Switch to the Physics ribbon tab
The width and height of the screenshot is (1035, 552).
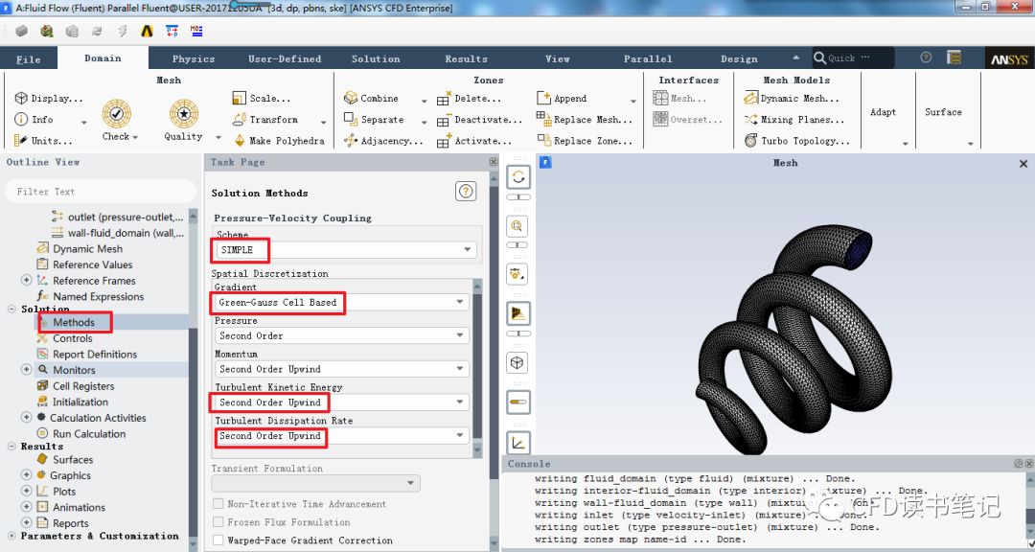click(194, 58)
